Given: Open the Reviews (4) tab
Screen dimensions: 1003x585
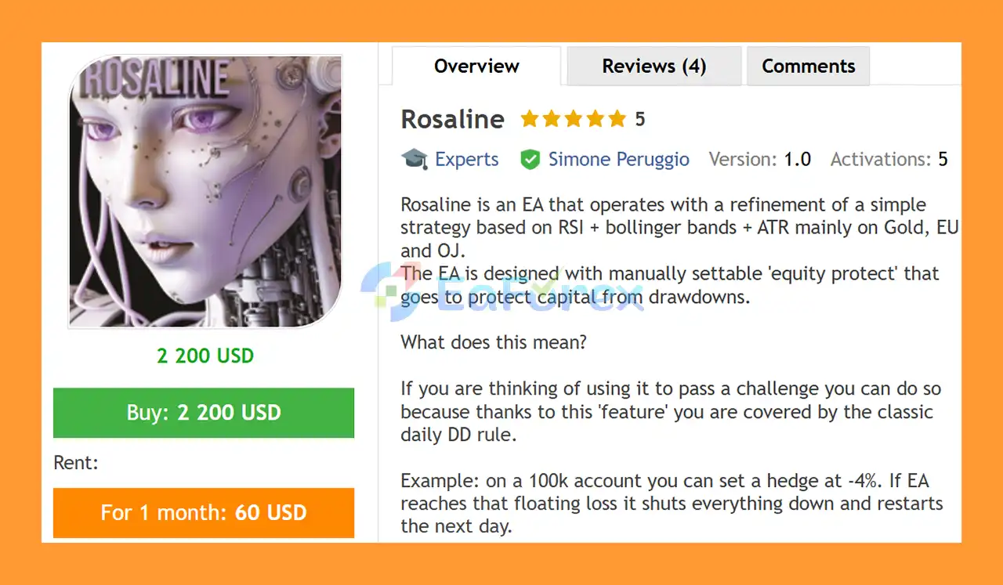Looking at the screenshot, I should pyautogui.click(x=654, y=67).
